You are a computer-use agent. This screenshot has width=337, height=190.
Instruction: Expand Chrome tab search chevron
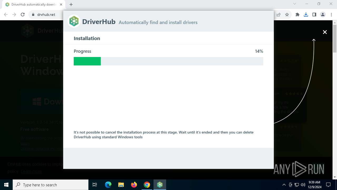(x=295, y=4)
